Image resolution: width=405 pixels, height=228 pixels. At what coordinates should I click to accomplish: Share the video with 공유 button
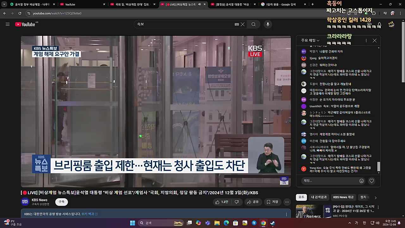click(x=253, y=202)
